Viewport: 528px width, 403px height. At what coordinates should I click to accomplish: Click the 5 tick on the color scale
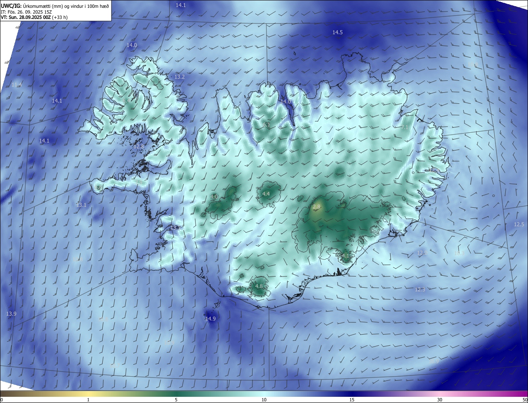click(176, 400)
